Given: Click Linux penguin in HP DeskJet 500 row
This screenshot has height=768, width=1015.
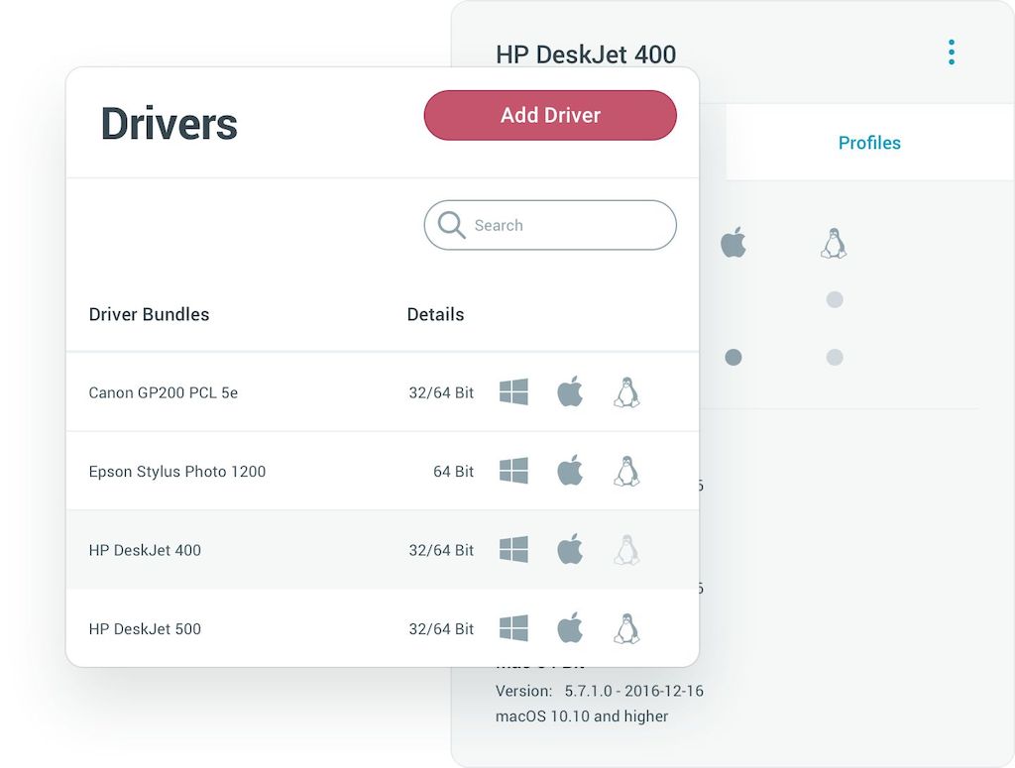Looking at the screenshot, I should point(626,628).
